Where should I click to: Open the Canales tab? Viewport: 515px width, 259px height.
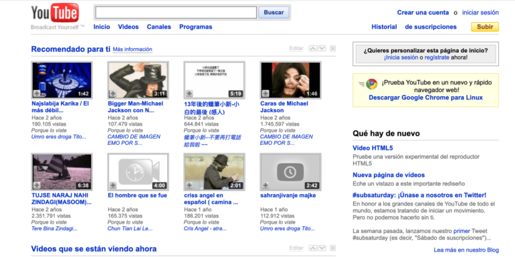[159, 27]
